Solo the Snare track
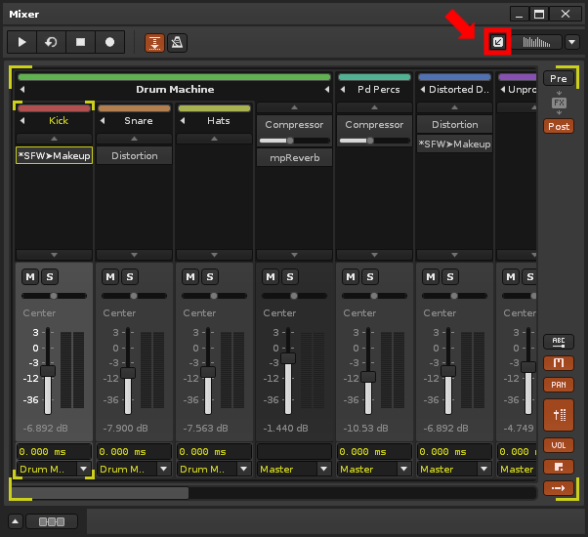The height and width of the screenshot is (537, 588). point(130,277)
